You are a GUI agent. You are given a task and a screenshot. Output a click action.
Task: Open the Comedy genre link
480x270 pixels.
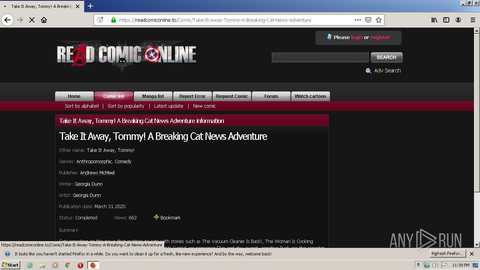[x=123, y=162]
